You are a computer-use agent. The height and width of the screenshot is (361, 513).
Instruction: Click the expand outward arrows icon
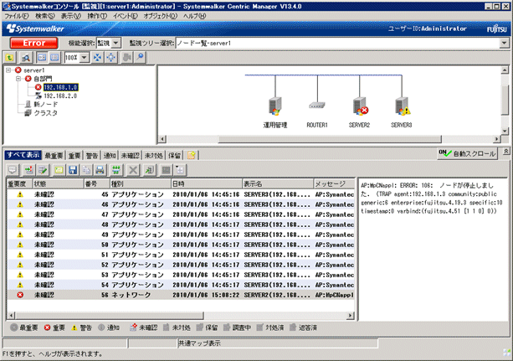click(111, 58)
